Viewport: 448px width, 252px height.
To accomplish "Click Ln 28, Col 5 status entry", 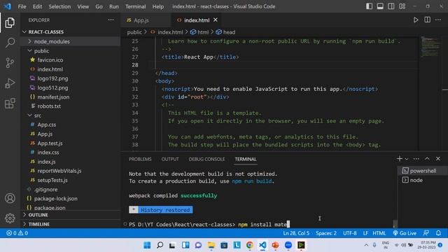I will (296, 233).
